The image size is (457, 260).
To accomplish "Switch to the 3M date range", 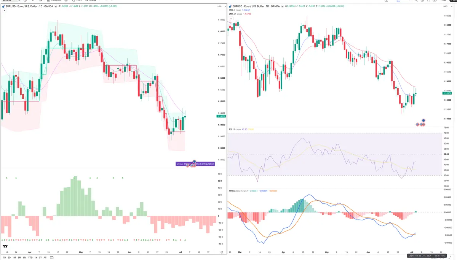I will (19, 257).
